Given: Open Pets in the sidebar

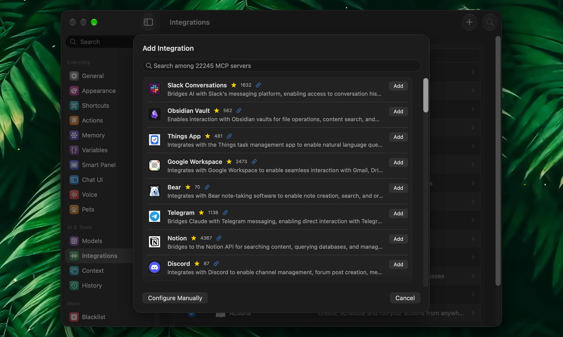Looking at the screenshot, I should pos(99,209).
